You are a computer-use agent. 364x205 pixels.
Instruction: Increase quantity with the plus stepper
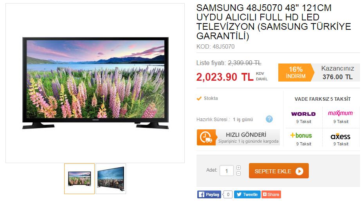(238, 168)
